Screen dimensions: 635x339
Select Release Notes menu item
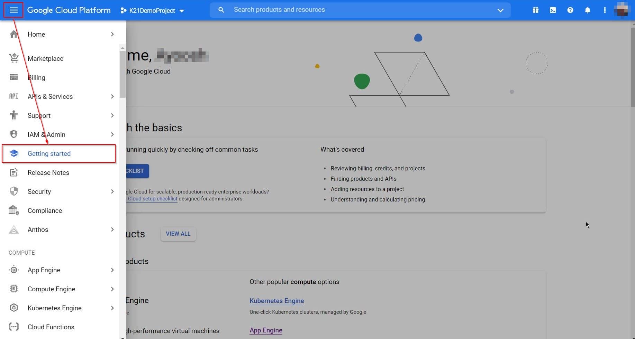tap(47, 172)
